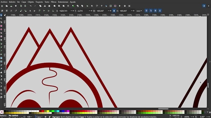Image resolution: width=211 pixels, height=118 pixels.
Task: Copy selection with the toolbar icon
Action: 40,6
